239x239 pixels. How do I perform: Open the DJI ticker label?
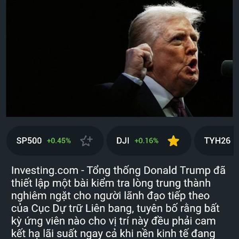coord(123,141)
